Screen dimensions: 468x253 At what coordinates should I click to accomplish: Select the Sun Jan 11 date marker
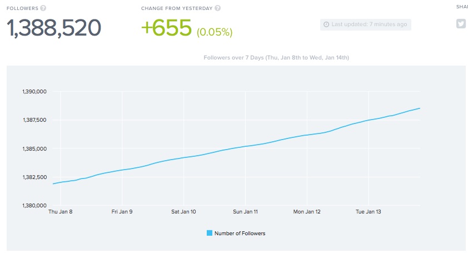coord(245,212)
